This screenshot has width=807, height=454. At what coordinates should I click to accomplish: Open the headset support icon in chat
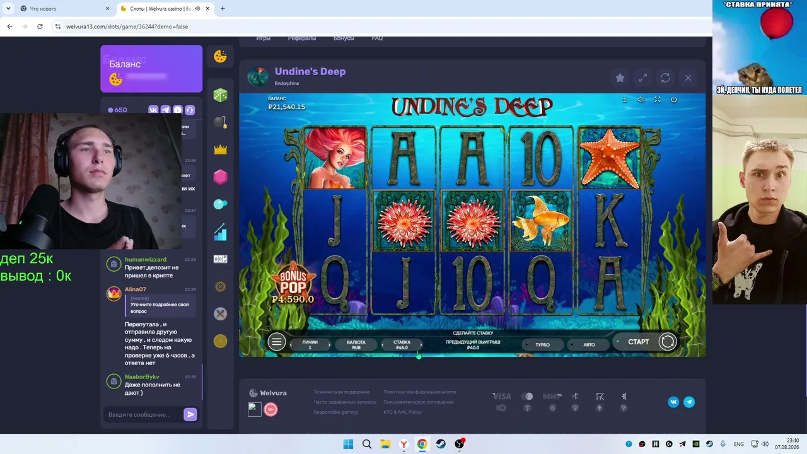[190, 110]
